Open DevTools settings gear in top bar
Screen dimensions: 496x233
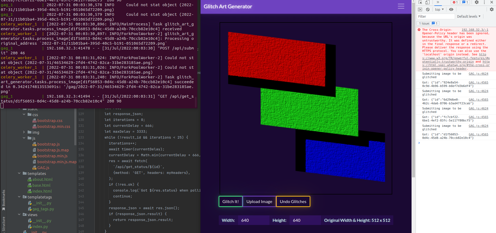[477, 2]
